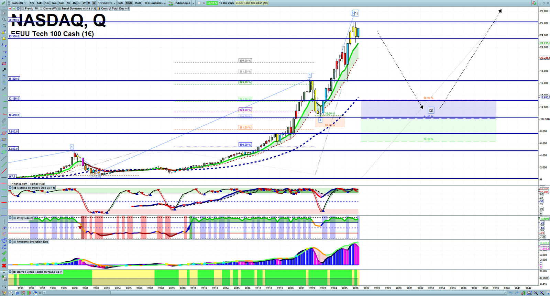This screenshot has width=550, height=296.
Task: Open the Indicadores chart icon
Action: tap(171, 3)
